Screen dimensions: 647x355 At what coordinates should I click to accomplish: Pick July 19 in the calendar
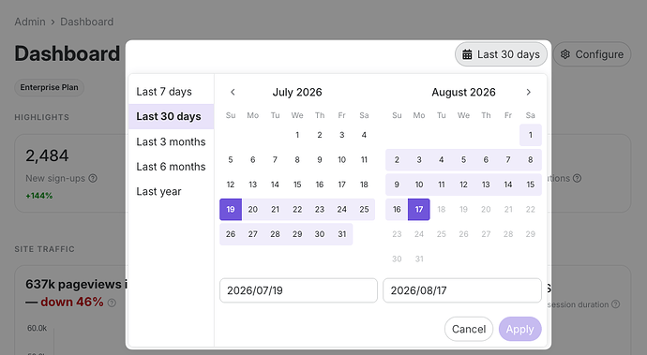[x=231, y=210]
